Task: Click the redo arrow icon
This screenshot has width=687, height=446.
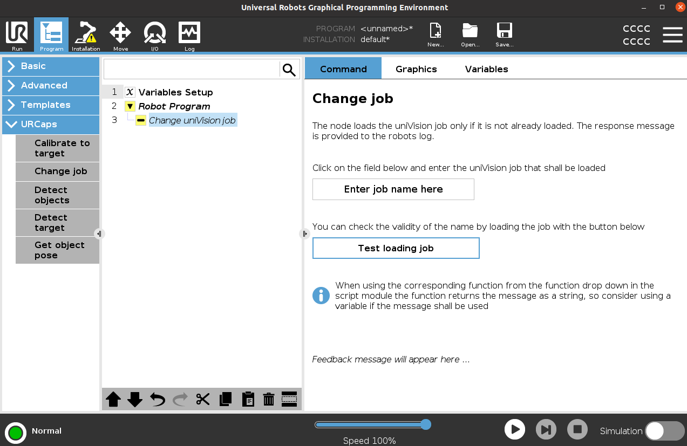Action: 180,400
